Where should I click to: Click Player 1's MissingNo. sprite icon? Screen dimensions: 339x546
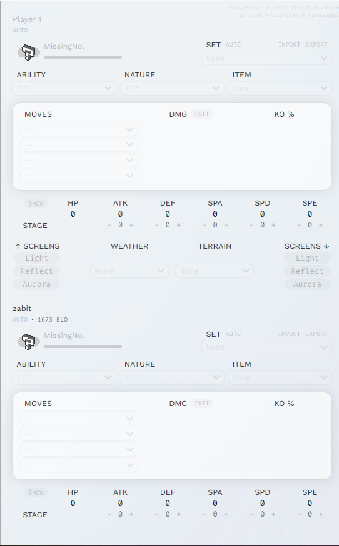point(29,52)
